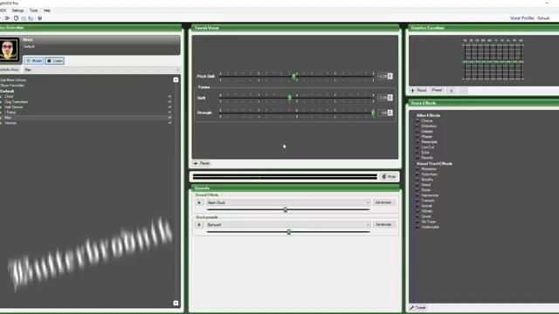Click the favorite icon on the Dog Translator row
Viewport: 559px width, 314px height.
(x=169, y=102)
